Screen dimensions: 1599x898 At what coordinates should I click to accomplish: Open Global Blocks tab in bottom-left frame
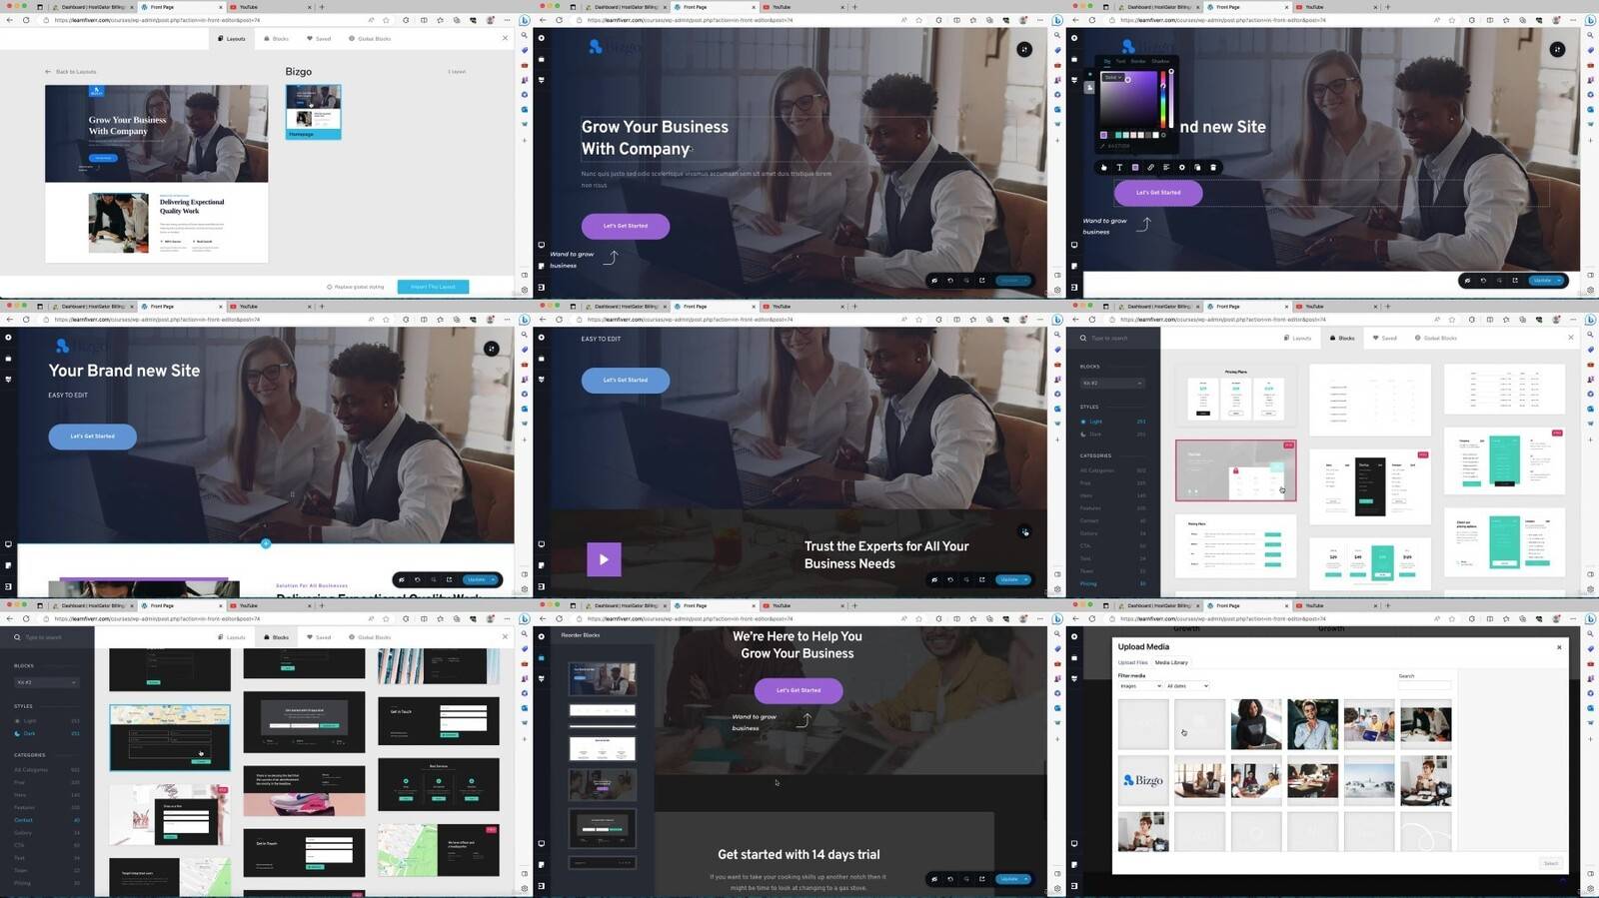pyautogui.click(x=370, y=637)
